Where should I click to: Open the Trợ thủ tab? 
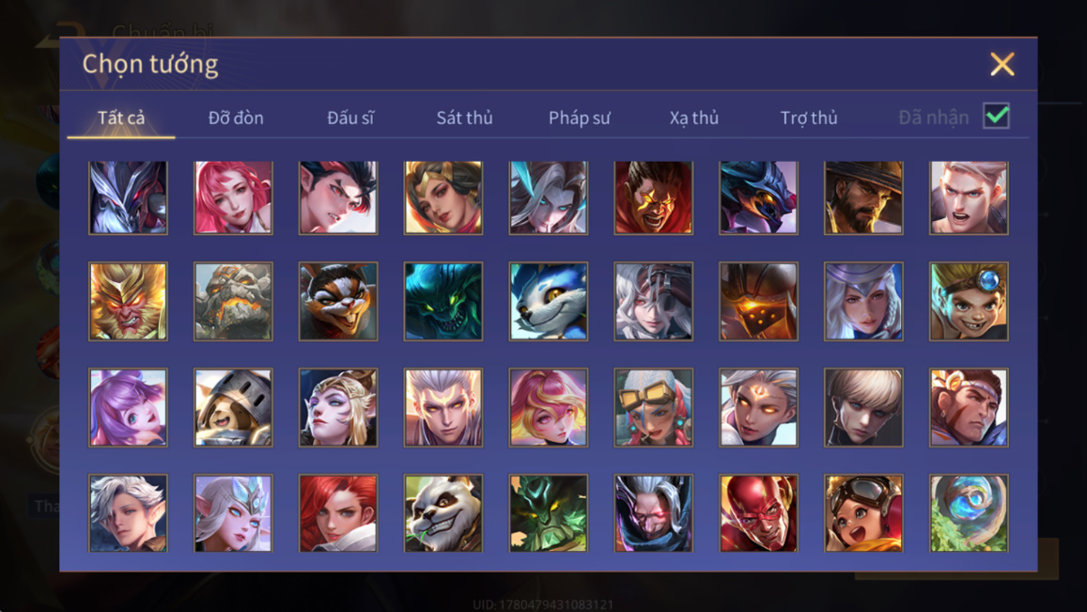[809, 118]
